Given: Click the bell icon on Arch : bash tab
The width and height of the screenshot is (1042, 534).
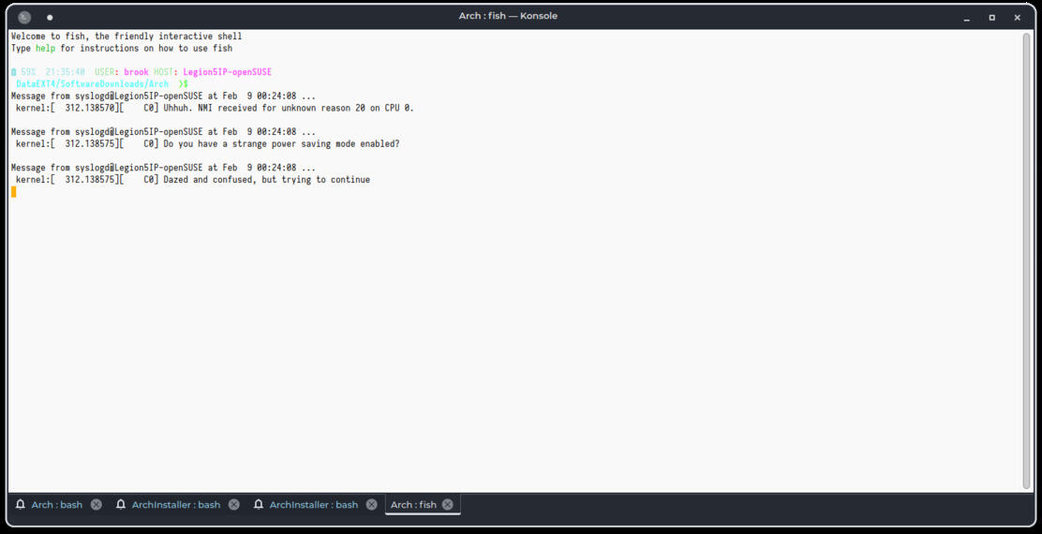Looking at the screenshot, I should click(21, 505).
